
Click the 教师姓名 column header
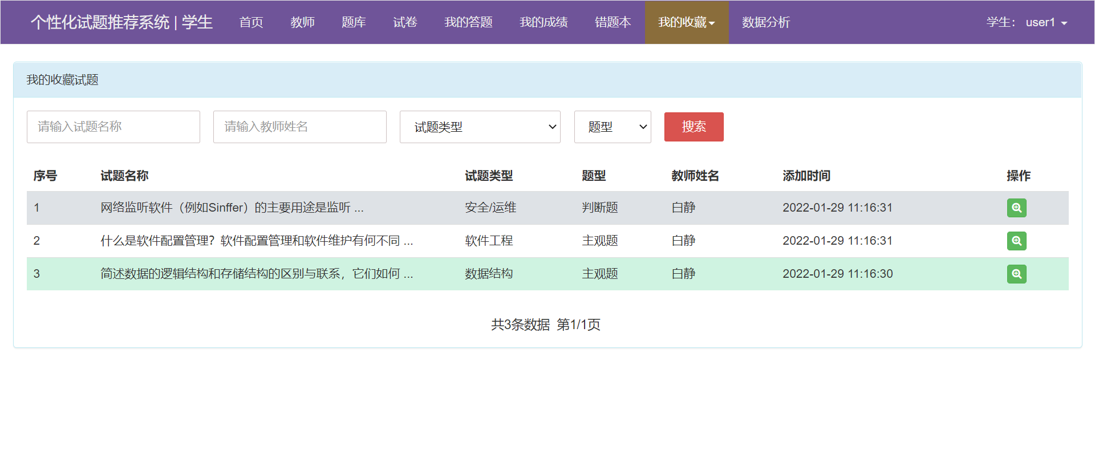tap(695, 176)
